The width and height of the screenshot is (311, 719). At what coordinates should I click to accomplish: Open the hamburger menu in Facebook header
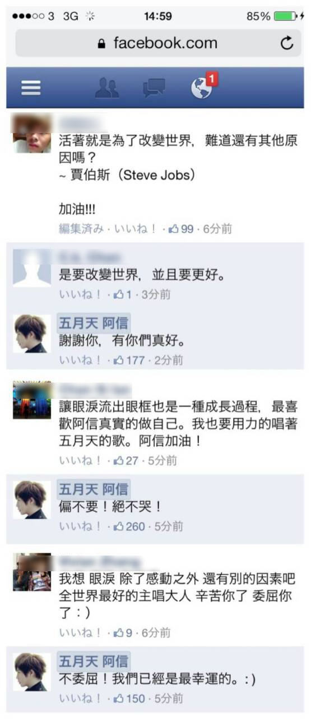click(31, 88)
